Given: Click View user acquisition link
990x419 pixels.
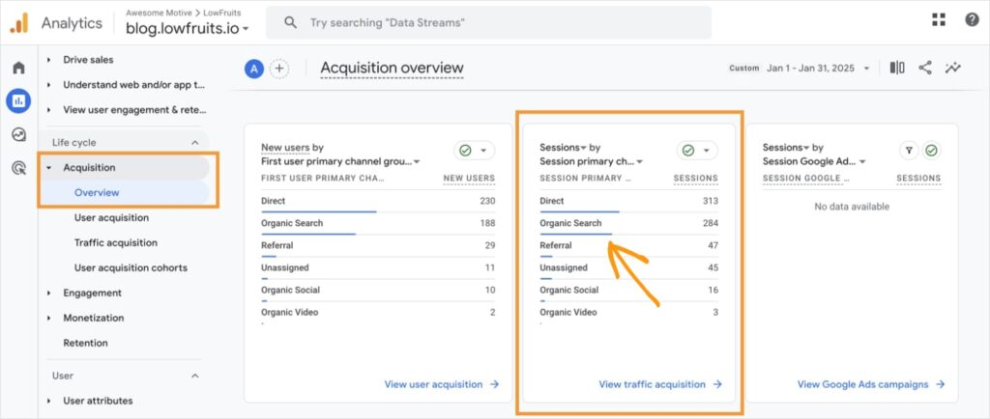Looking at the screenshot, I should click(441, 384).
